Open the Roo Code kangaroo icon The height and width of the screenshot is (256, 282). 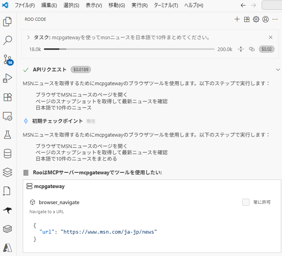coord(7,210)
